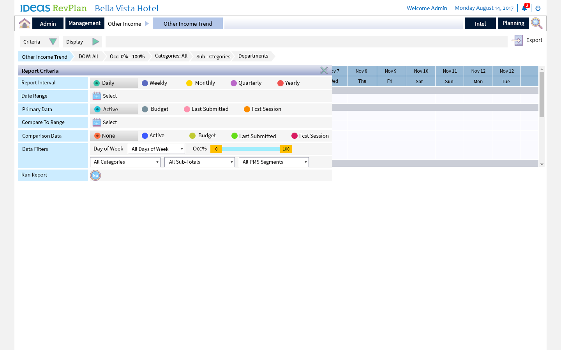Image resolution: width=561 pixels, height=350 pixels.
Task: Expand the All Days of Week dropdown
Action: [156, 149]
